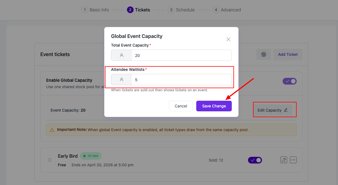Viewport: 338px width, 185px height.
Task: Click the Save Change button
Action: 214,106
